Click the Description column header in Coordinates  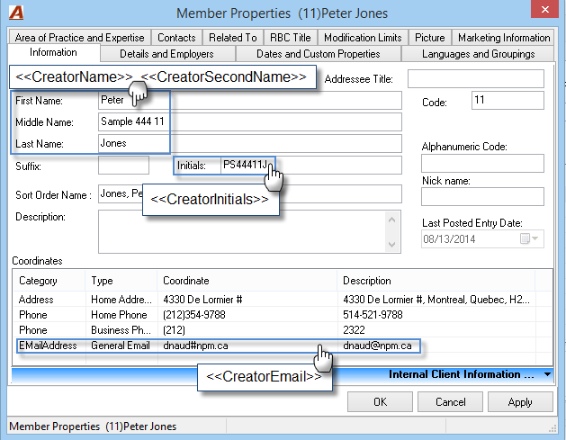436,281
